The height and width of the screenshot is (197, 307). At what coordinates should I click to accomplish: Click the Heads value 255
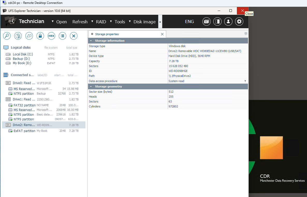pos(171,97)
